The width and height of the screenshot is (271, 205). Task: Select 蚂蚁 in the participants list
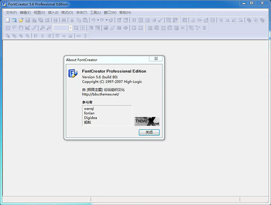88,122
